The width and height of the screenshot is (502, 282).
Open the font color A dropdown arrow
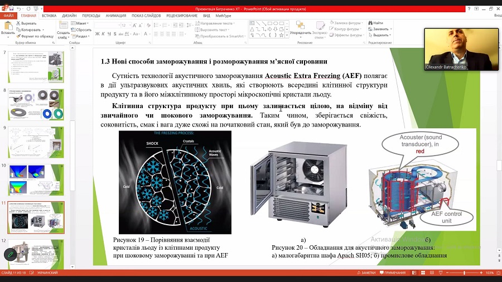pos(150,33)
